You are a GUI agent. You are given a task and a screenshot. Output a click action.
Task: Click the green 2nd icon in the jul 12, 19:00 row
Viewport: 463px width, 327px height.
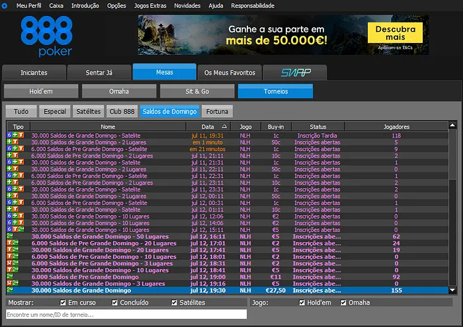(10, 277)
